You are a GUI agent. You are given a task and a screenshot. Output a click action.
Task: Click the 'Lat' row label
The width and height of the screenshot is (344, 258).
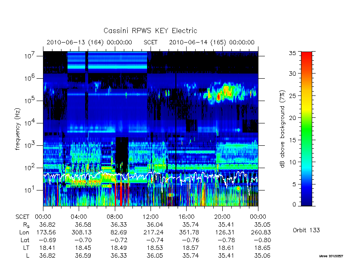point(25,240)
